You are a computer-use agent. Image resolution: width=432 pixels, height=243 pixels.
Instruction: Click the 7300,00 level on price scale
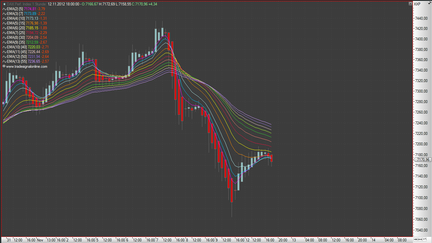point(421,91)
